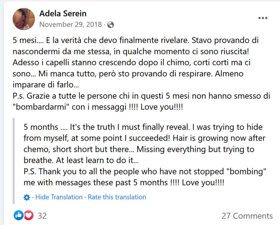Image resolution: width=280 pixels, height=225 pixels.
Task: Open the 27 Comments section
Action: [x=247, y=216]
